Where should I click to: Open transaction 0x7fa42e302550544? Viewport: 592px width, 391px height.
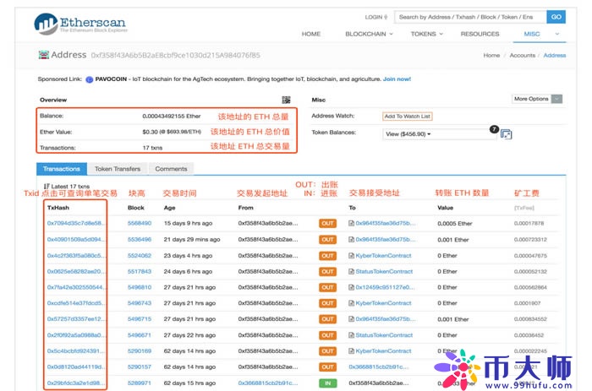(x=75, y=287)
